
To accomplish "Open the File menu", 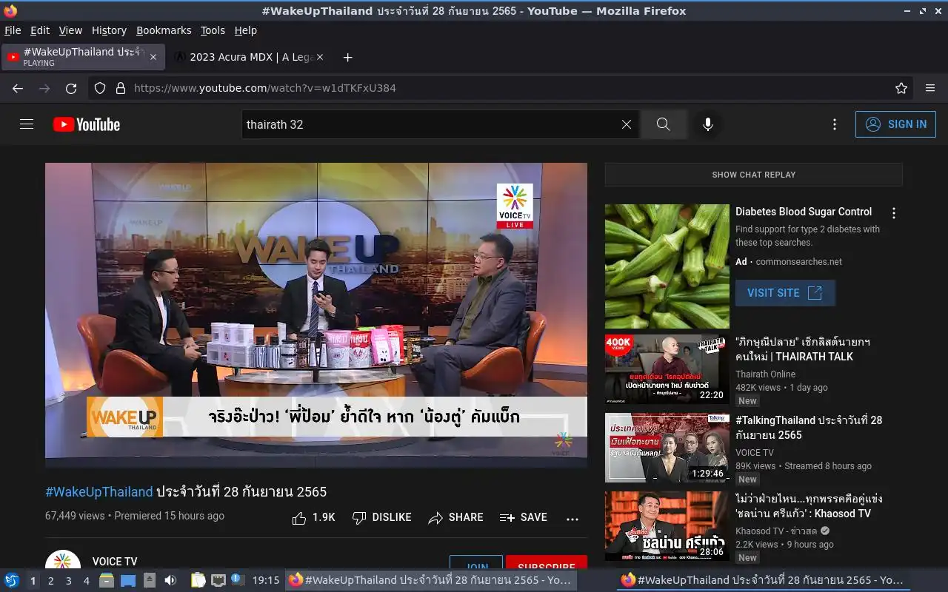I will (x=13, y=30).
